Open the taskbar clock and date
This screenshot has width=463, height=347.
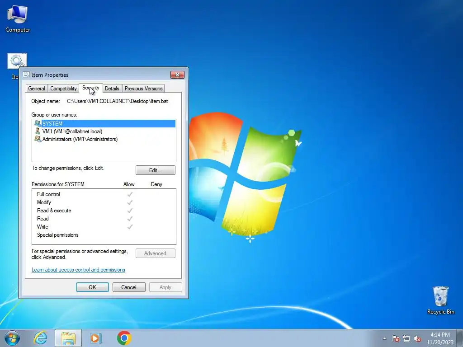[x=440, y=338]
